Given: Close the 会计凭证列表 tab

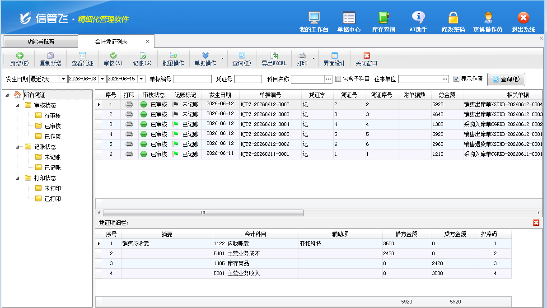Looking at the screenshot, I should click(147, 42).
